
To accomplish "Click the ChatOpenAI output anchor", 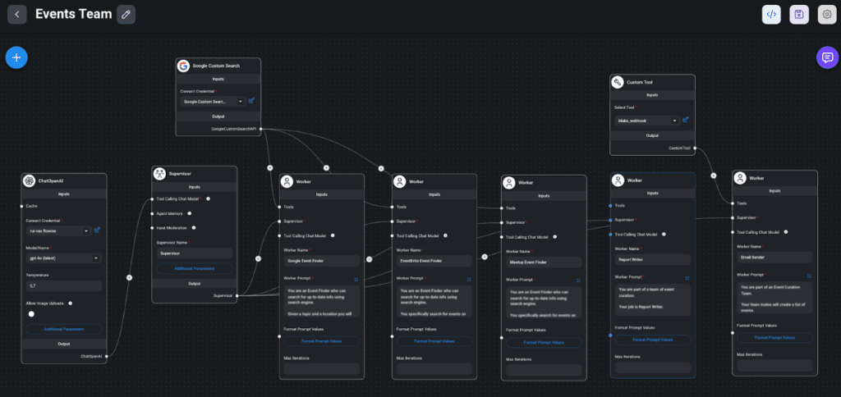I will click(x=107, y=356).
